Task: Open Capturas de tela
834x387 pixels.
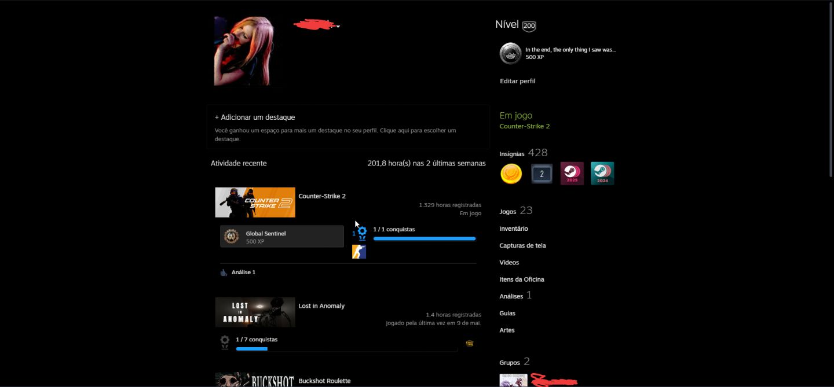Action: pyautogui.click(x=523, y=245)
